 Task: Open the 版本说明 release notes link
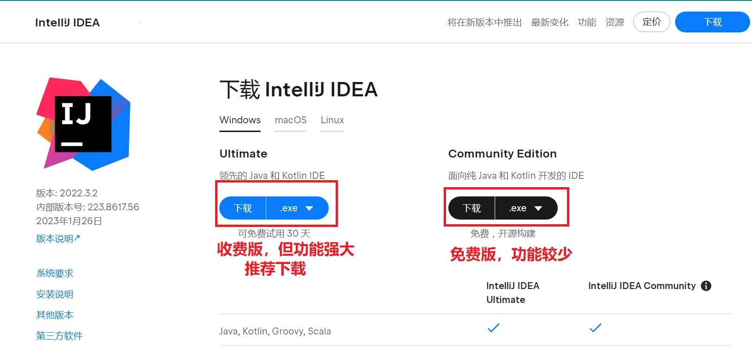tap(58, 239)
